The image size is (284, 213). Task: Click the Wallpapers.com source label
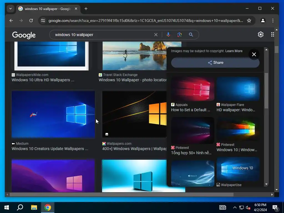pyautogui.click(x=117, y=144)
